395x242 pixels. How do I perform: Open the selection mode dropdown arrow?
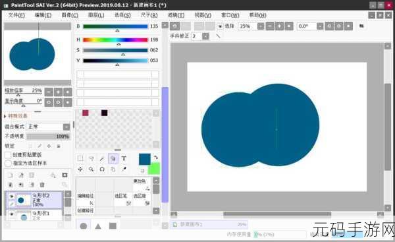tap(220, 26)
